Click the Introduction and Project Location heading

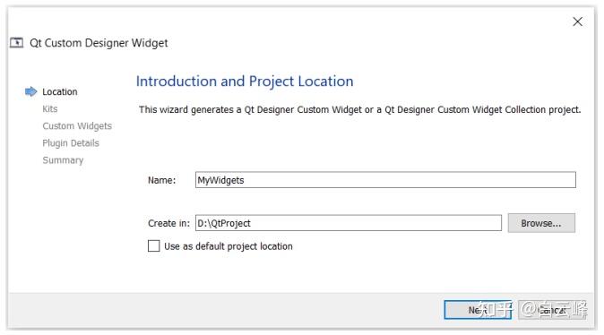click(245, 82)
